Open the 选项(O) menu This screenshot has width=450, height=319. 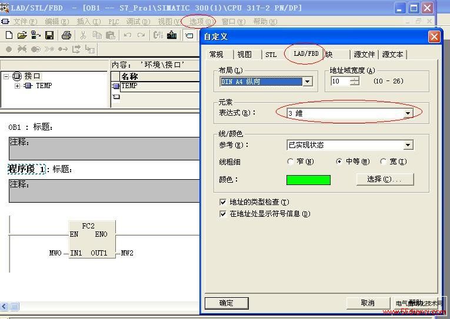201,22
